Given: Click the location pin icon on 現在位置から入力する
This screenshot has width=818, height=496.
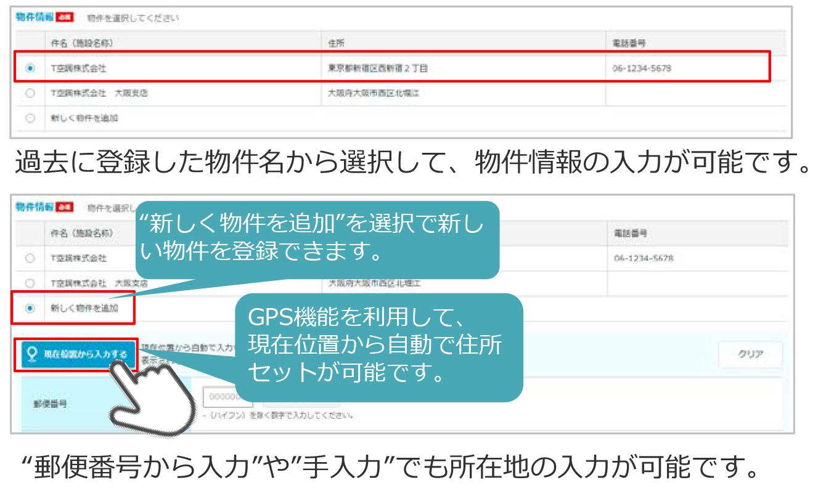Looking at the screenshot, I should [x=32, y=354].
